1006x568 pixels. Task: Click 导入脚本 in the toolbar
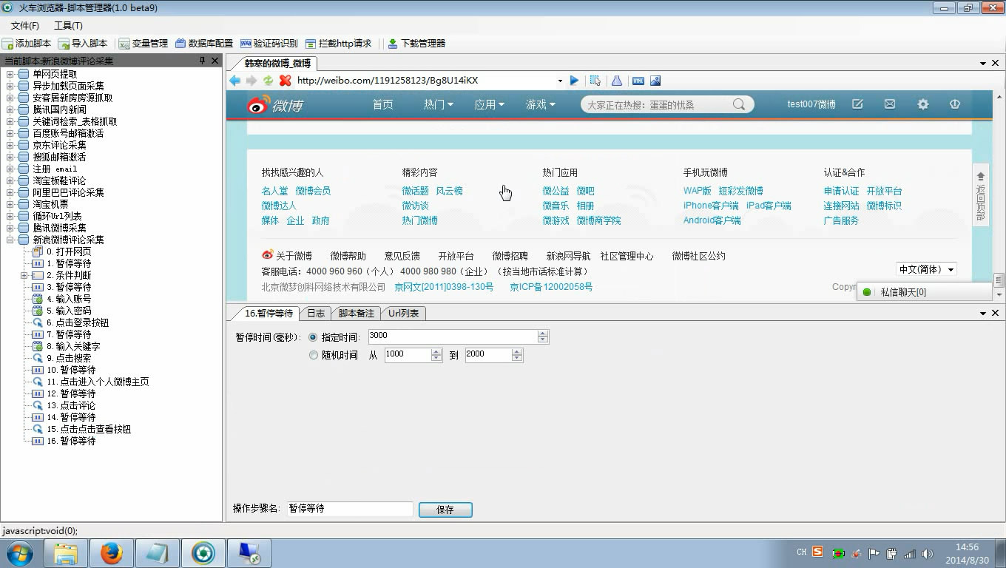[x=84, y=44]
